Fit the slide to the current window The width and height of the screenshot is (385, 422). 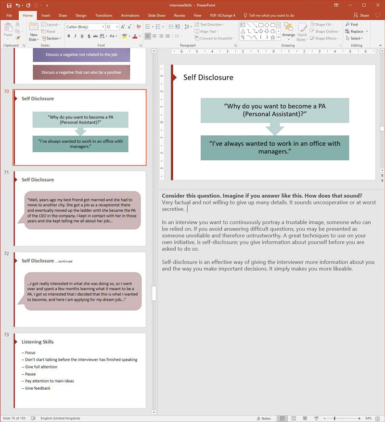point(377,418)
